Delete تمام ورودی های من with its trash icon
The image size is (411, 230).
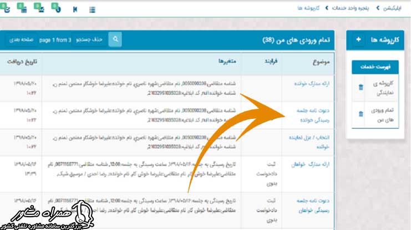(361, 114)
